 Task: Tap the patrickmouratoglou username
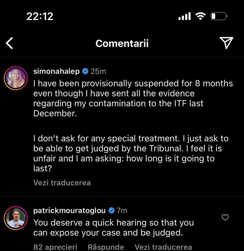pyautogui.click(x=70, y=211)
